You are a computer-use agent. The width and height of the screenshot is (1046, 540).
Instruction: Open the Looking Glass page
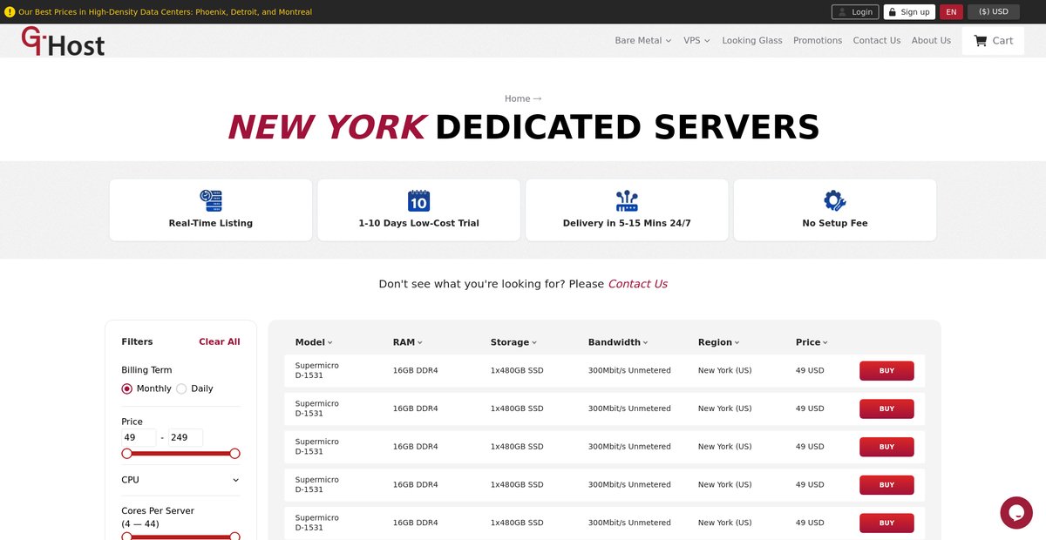pos(752,41)
